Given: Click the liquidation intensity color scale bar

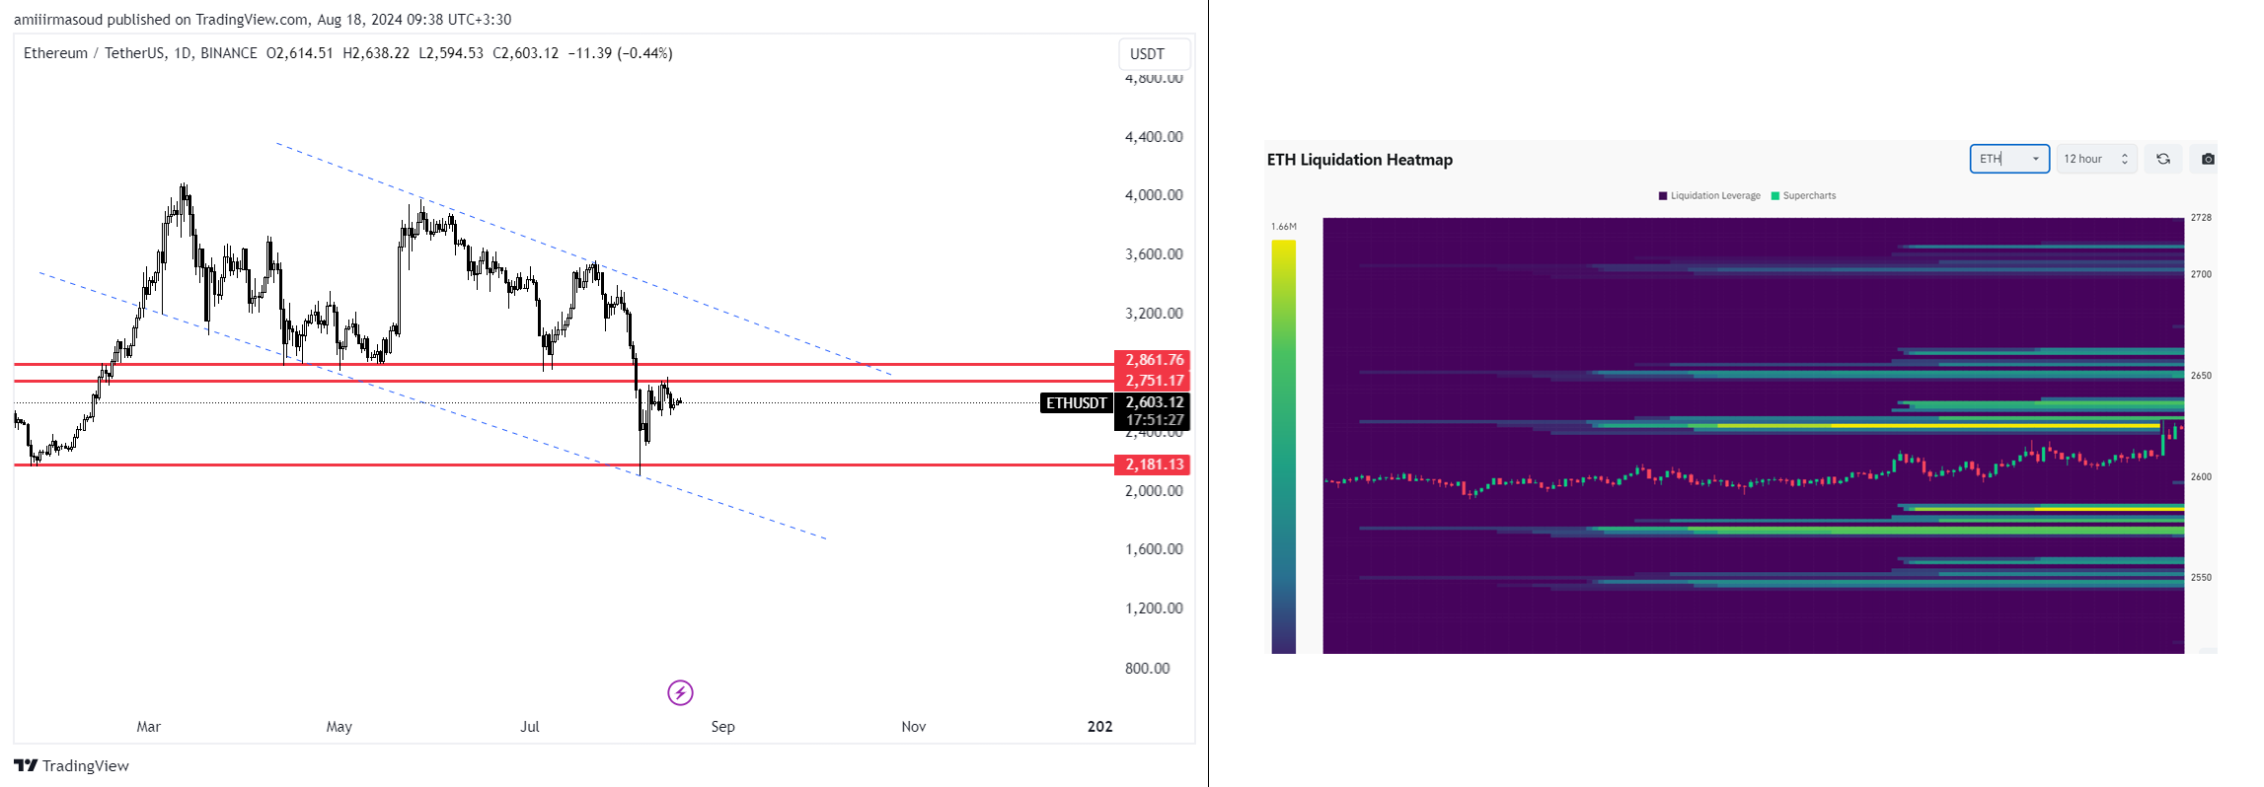Looking at the screenshot, I should (x=1283, y=446).
